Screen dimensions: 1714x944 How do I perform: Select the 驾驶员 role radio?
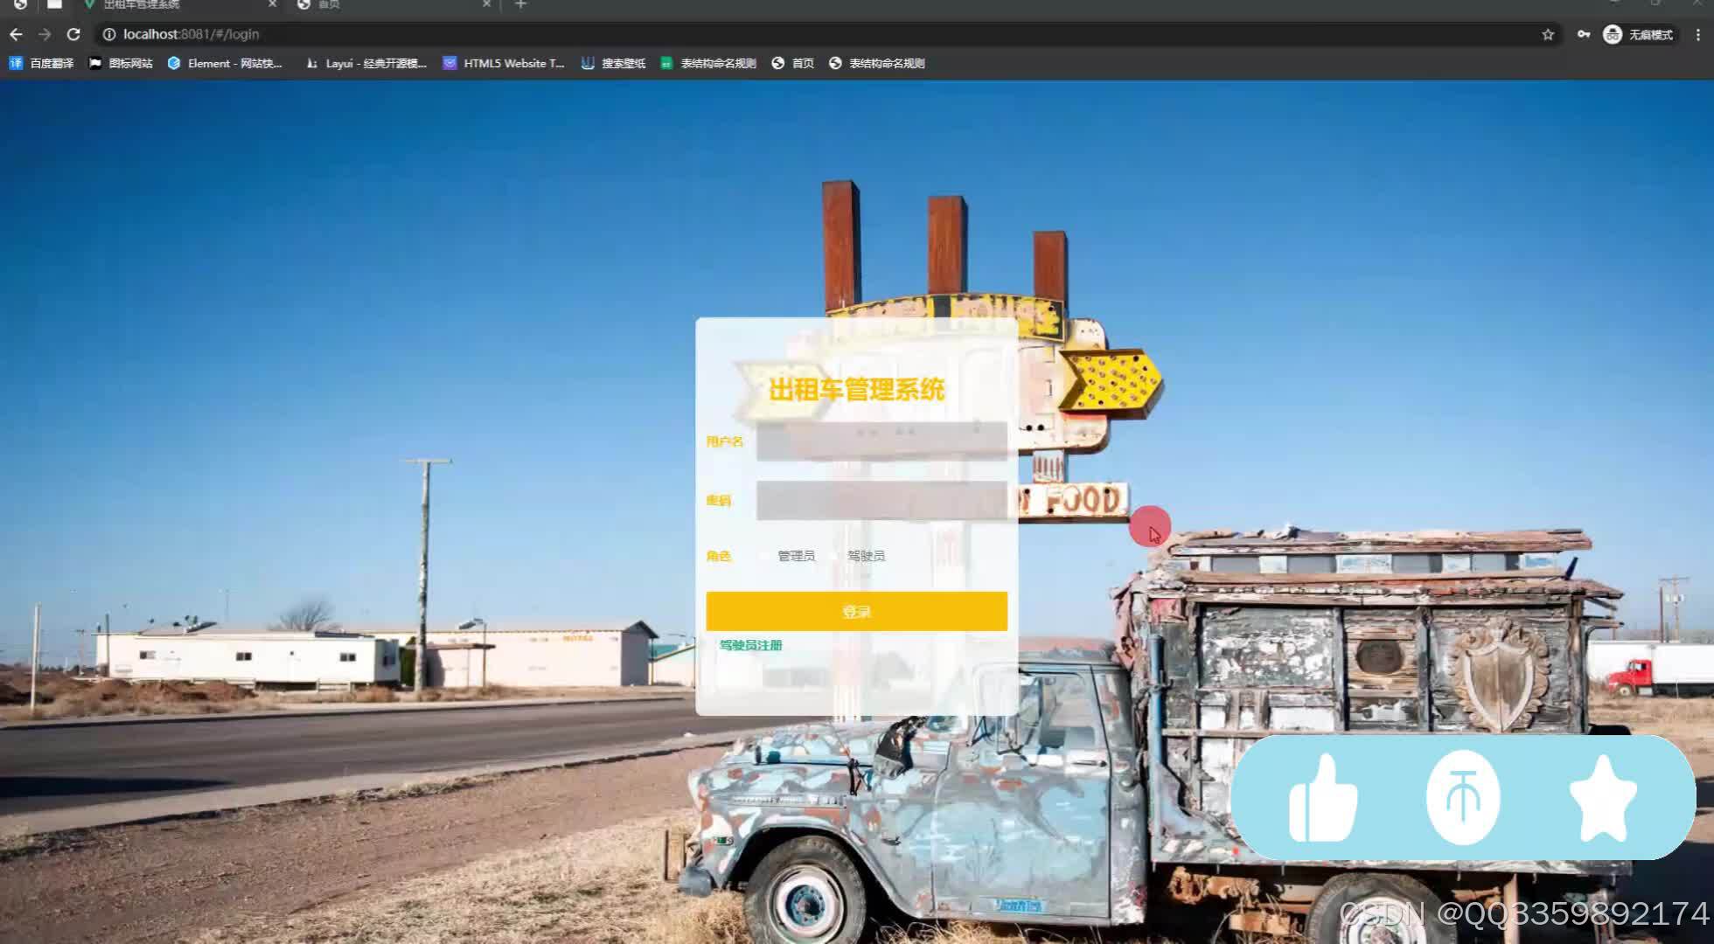coord(835,556)
